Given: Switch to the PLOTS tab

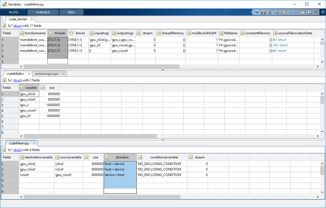Looking at the screenshot, I should (x=13, y=12).
